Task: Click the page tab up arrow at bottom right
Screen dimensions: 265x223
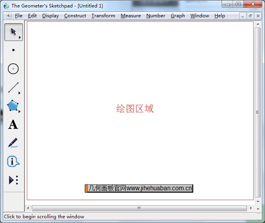Action: point(258,209)
